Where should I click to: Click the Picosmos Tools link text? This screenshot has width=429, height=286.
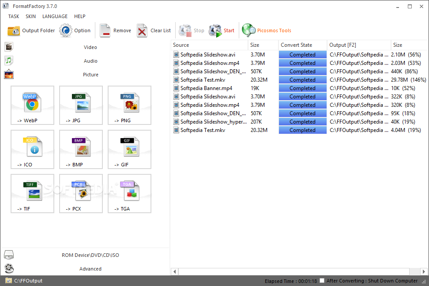(x=274, y=30)
